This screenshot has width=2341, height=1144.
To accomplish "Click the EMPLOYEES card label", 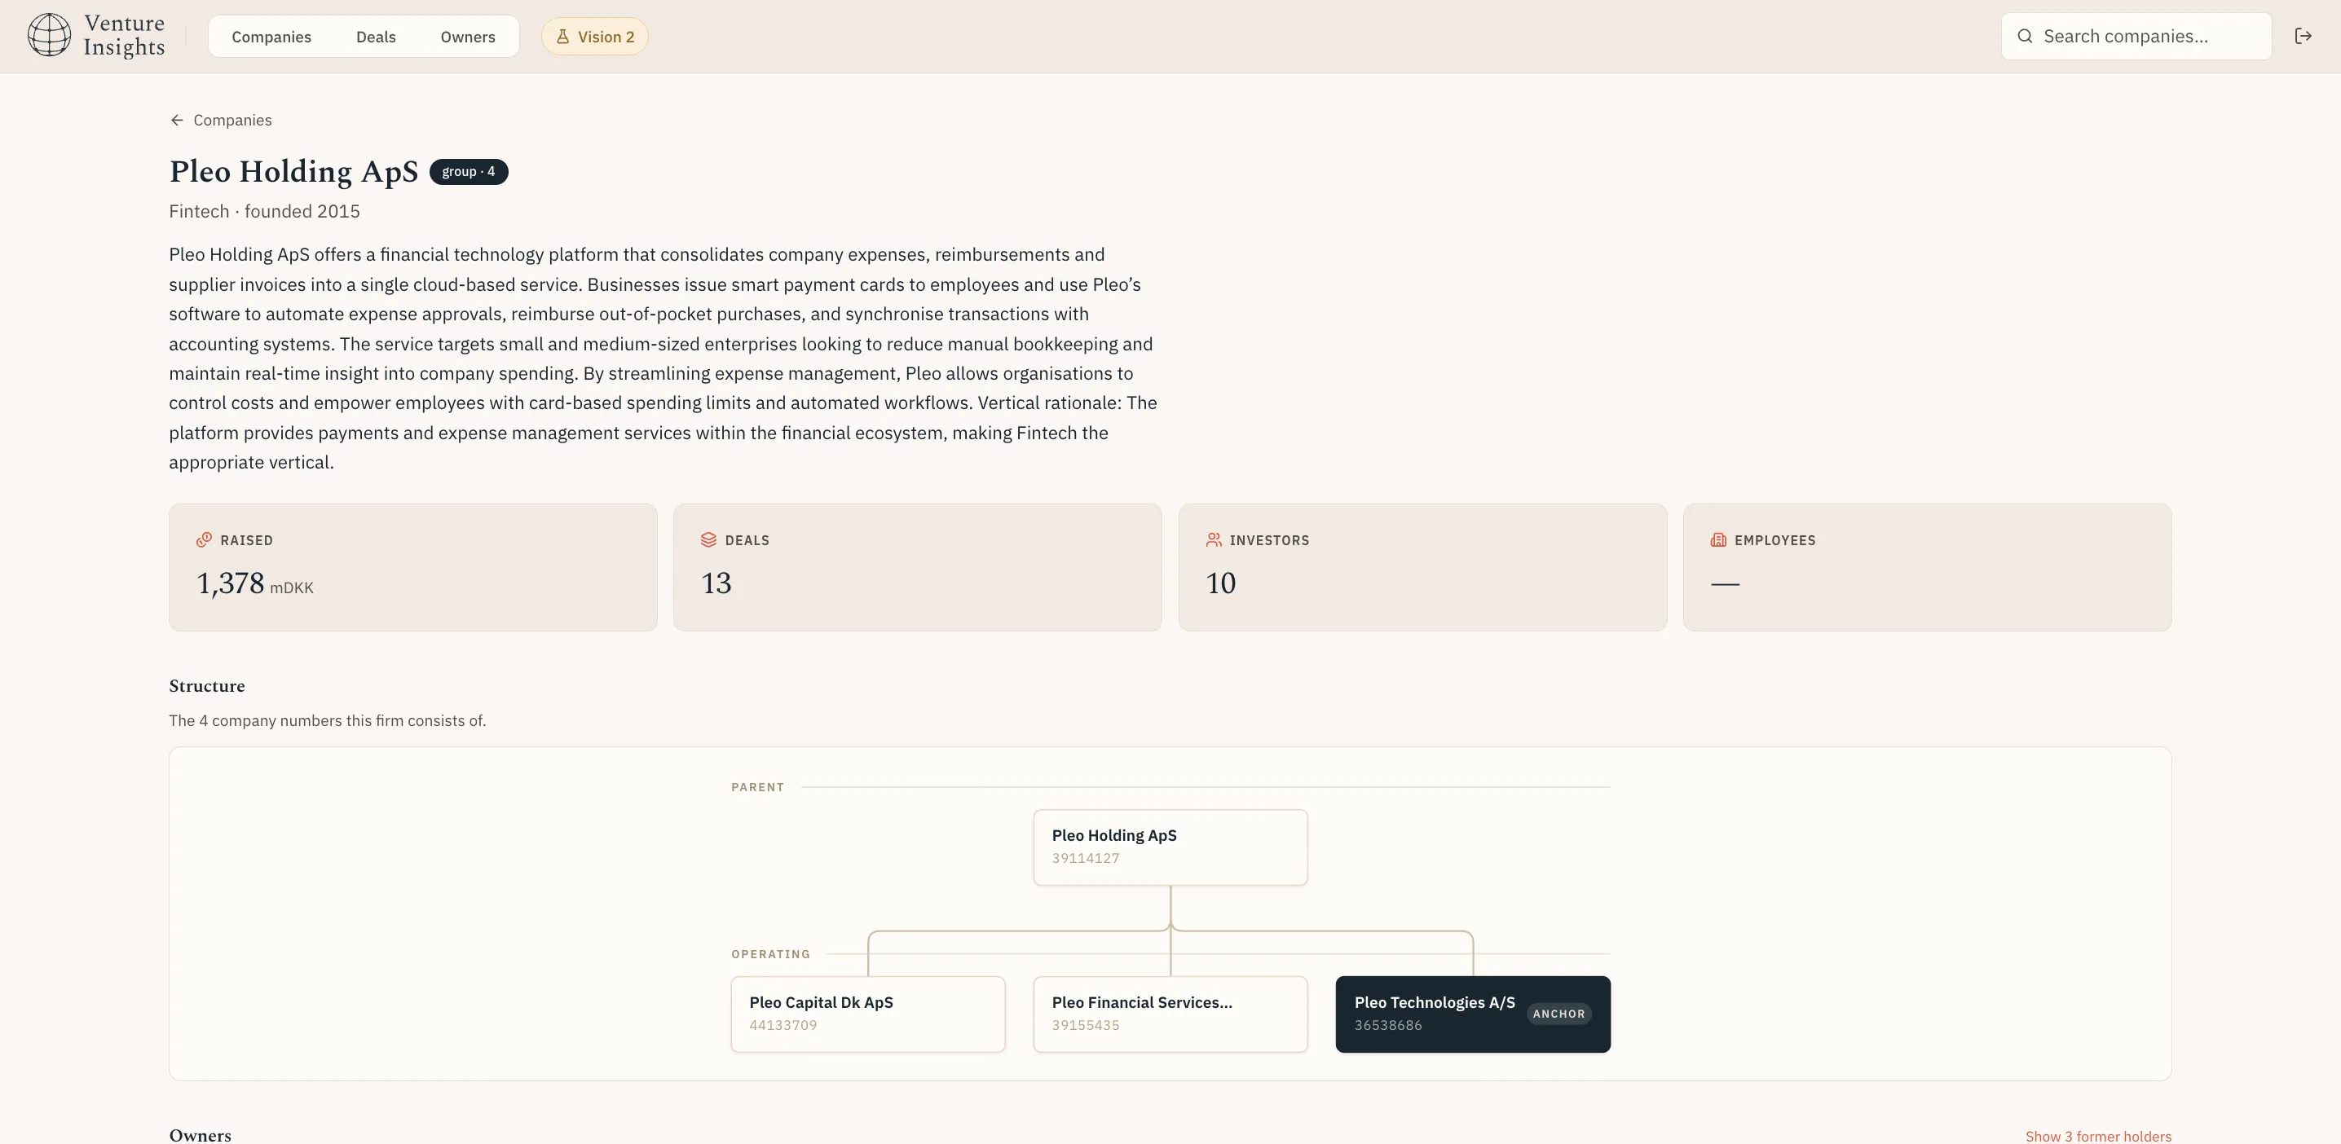I will 1774,541.
